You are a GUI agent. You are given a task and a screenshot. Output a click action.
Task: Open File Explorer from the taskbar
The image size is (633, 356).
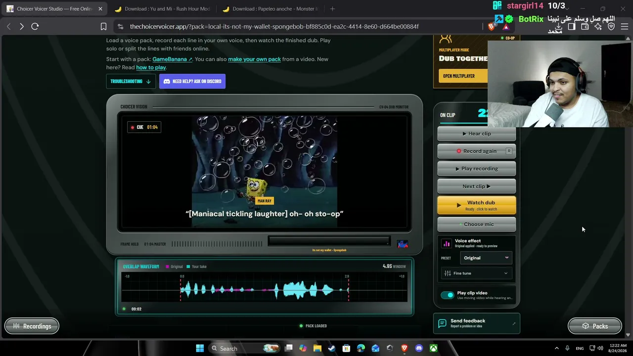click(317, 349)
